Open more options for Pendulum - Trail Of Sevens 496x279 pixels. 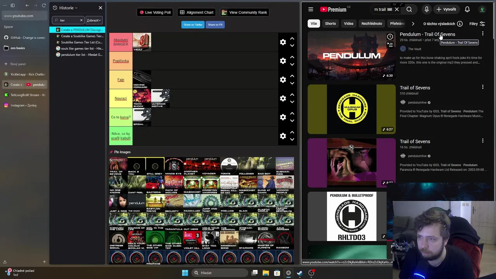pos(482,34)
